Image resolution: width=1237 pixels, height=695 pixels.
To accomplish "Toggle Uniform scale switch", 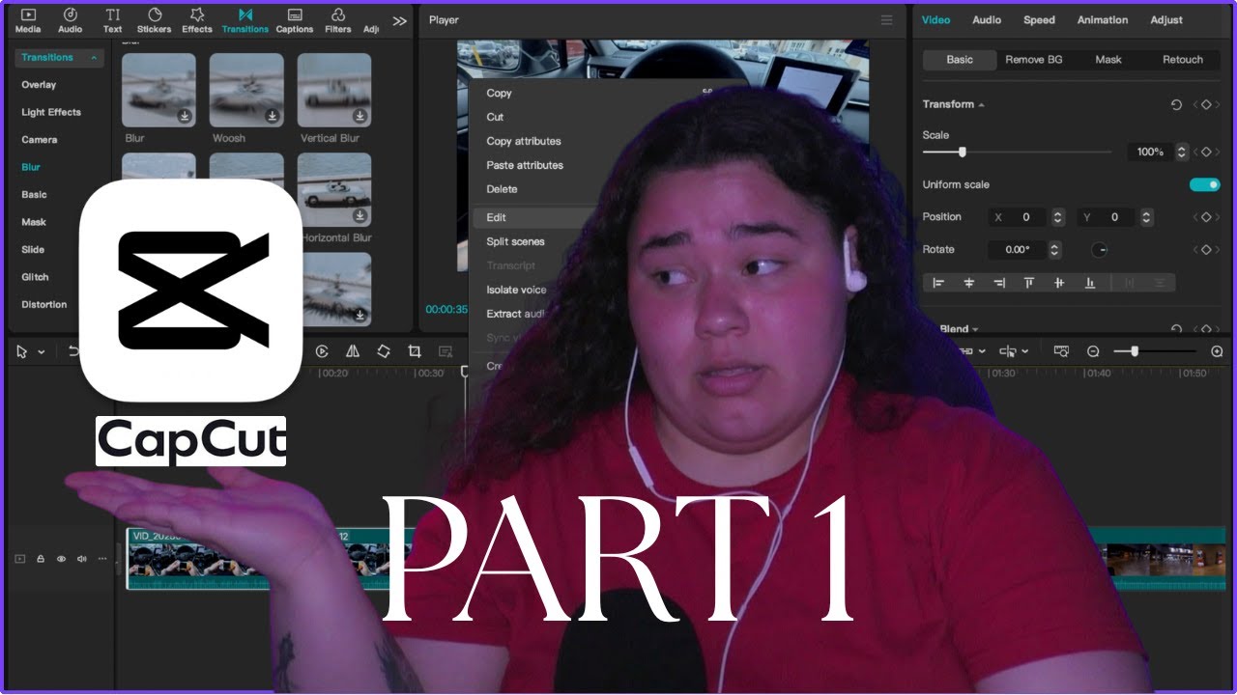I will click(x=1204, y=184).
